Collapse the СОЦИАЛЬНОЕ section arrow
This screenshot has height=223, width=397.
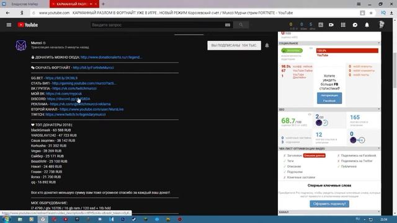pyautogui.click(x=379, y=43)
